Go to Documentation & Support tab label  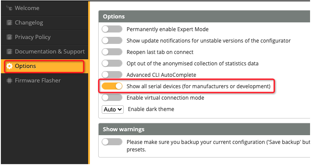pos(50,51)
